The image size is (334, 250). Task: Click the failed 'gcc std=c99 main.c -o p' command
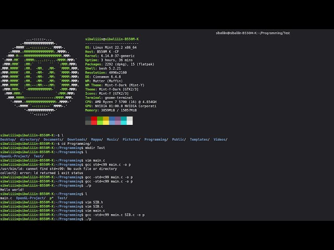point(108,165)
